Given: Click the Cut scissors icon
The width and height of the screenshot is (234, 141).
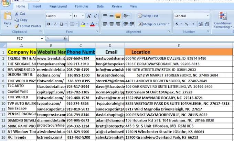Looking at the screenshot, I should (x=17, y=14).
